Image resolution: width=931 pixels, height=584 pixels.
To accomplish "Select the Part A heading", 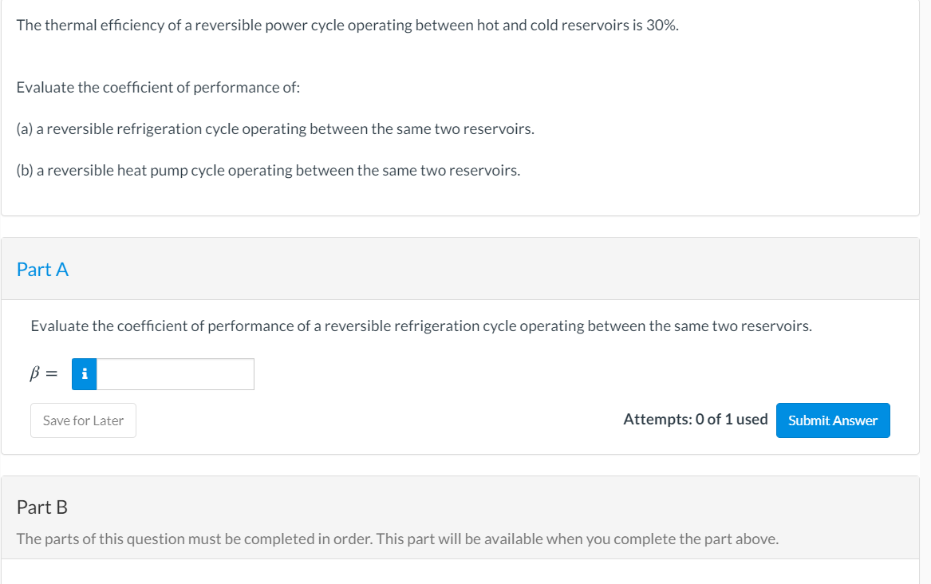I will coord(42,270).
